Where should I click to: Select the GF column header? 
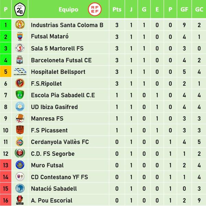[x=184, y=9]
